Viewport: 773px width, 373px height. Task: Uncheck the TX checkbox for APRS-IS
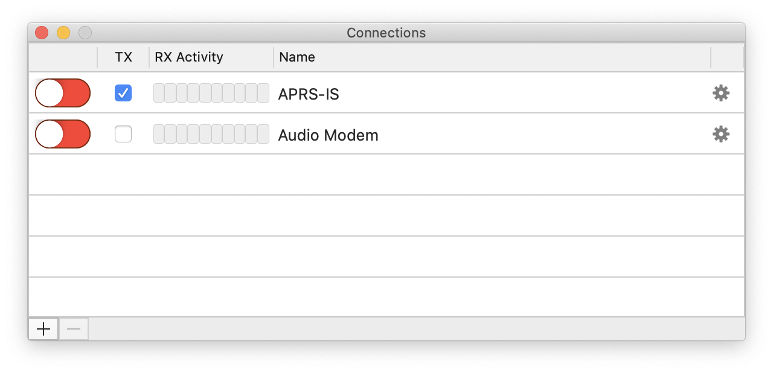123,93
